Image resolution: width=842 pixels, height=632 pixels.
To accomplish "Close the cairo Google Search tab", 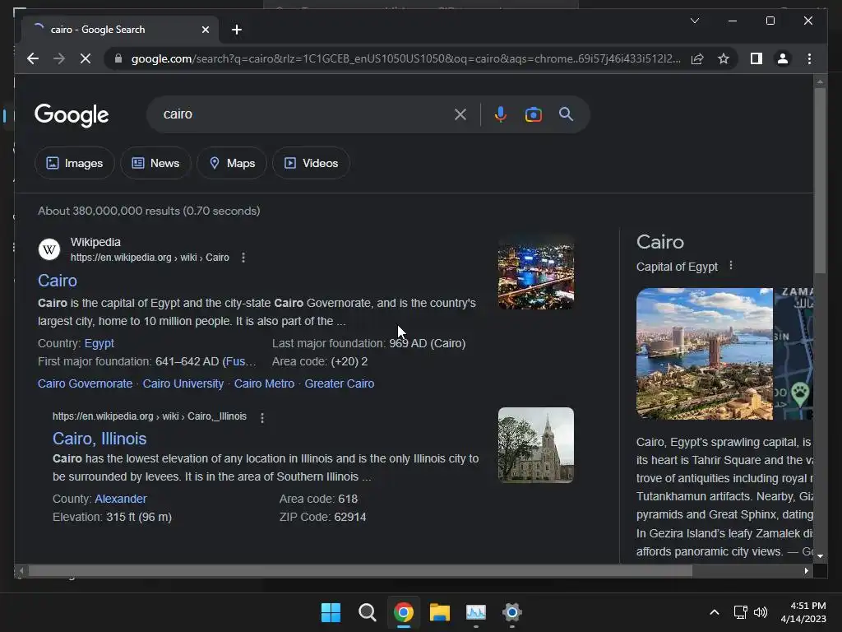I will [x=205, y=30].
